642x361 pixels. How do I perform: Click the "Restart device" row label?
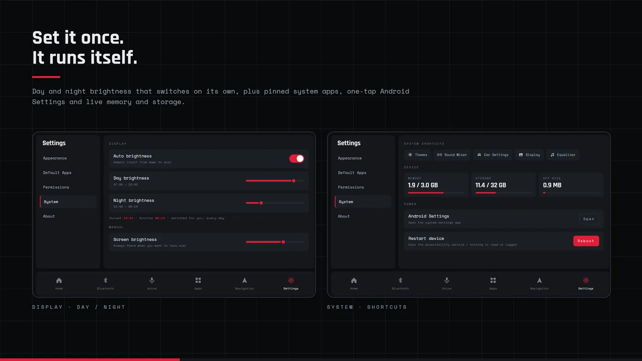(426, 238)
